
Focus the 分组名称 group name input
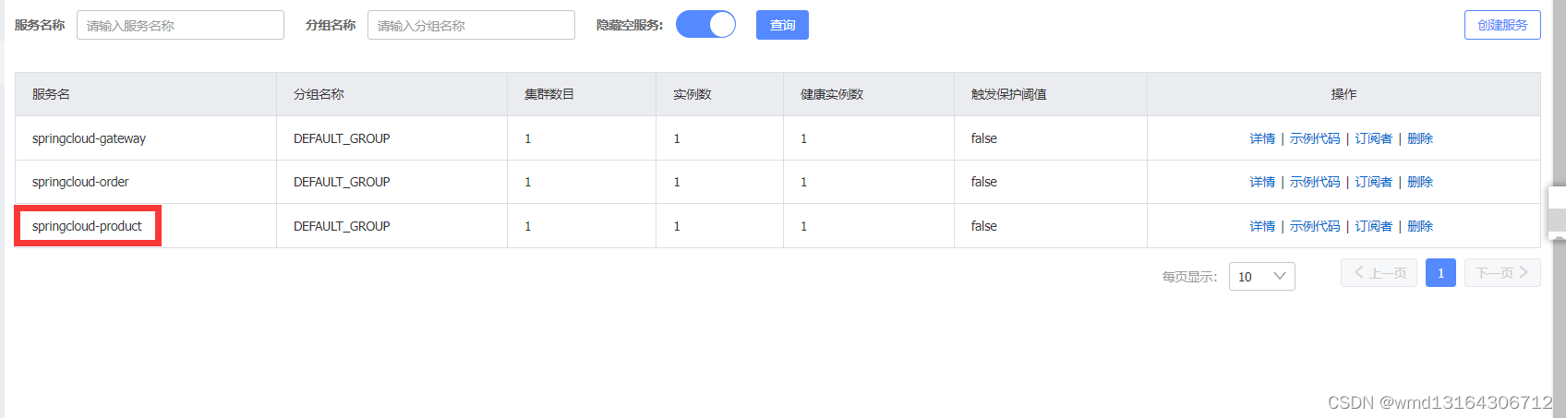tap(471, 25)
